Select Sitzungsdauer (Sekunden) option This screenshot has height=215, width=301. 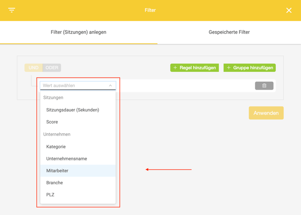[72, 110]
